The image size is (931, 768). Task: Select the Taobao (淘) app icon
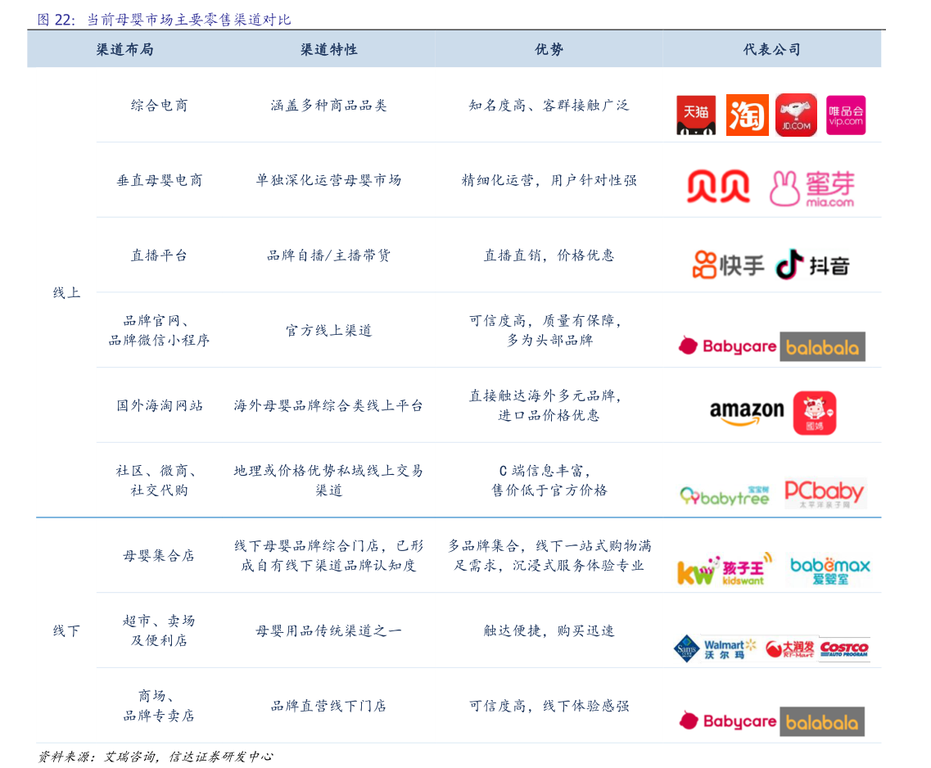746,115
